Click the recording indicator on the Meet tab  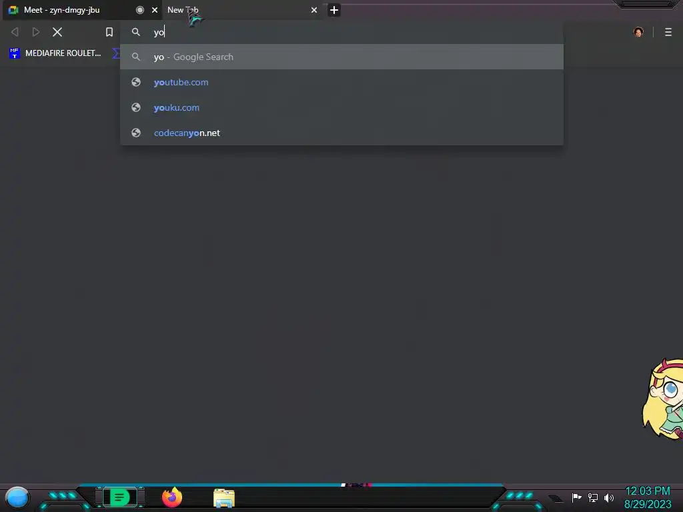pyautogui.click(x=140, y=10)
